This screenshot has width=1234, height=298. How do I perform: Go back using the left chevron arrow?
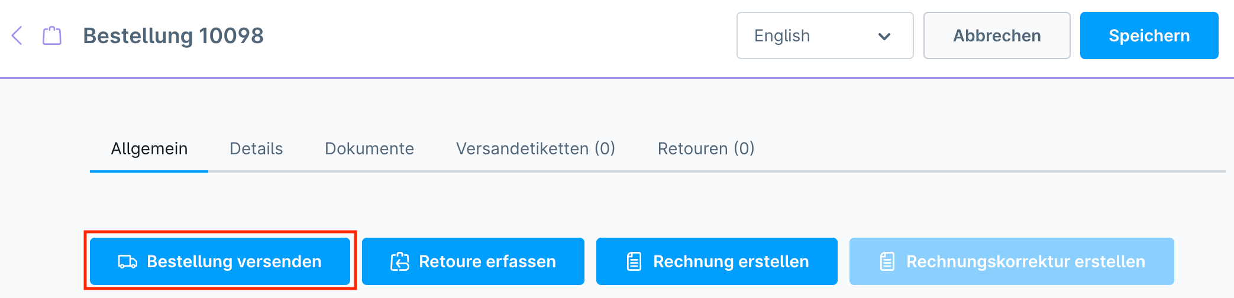coord(17,35)
